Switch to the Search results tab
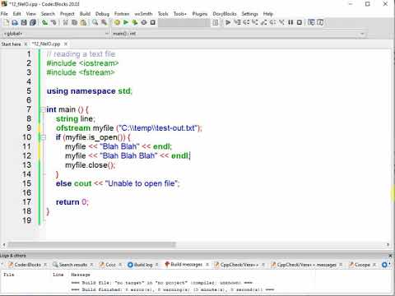 (x=73, y=265)
